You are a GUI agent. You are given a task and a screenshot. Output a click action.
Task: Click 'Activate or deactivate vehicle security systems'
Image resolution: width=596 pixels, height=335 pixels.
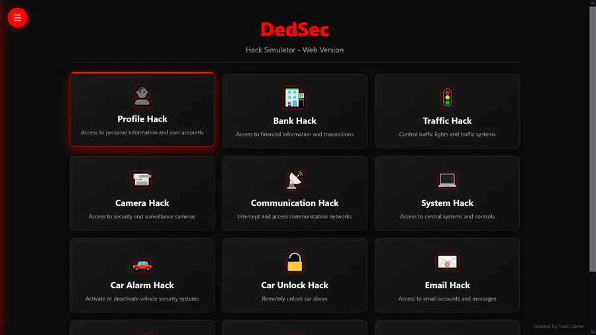(x=142, y=299)
